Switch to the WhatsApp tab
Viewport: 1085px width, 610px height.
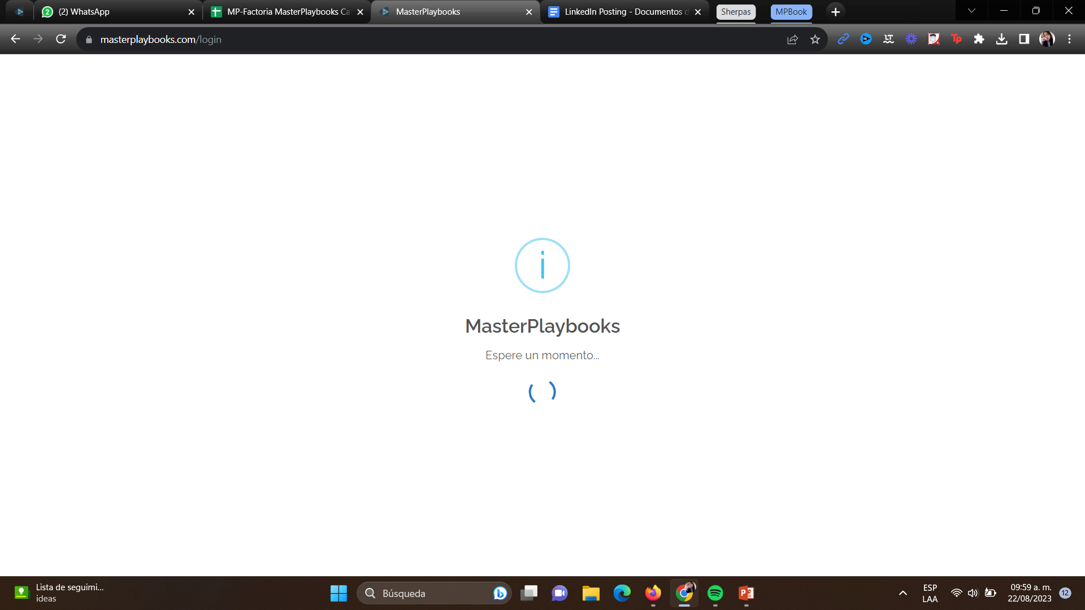(118, 12)
